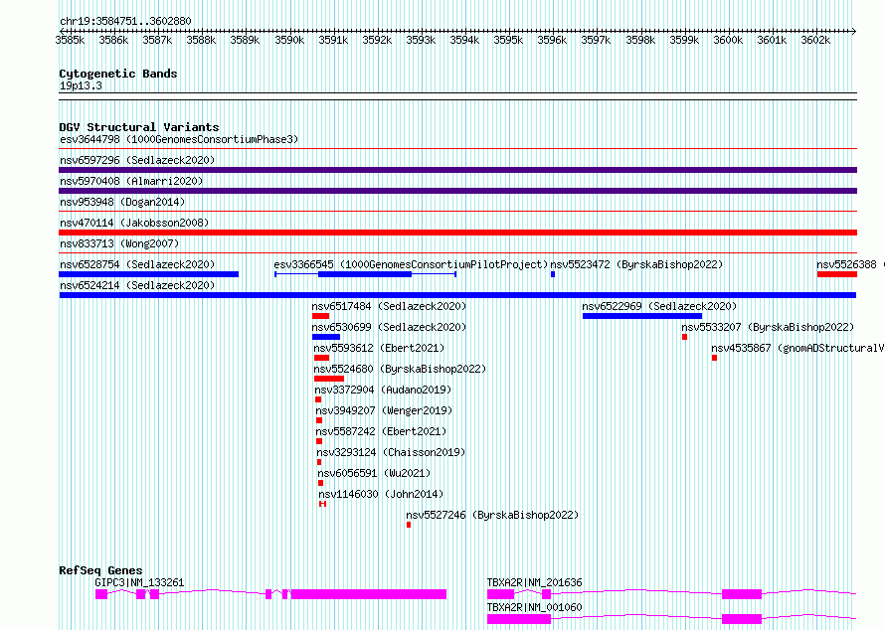Screen dimensions: 885x630
Task: Click the RefSeq Genes track title
Action: click(100, 570)
